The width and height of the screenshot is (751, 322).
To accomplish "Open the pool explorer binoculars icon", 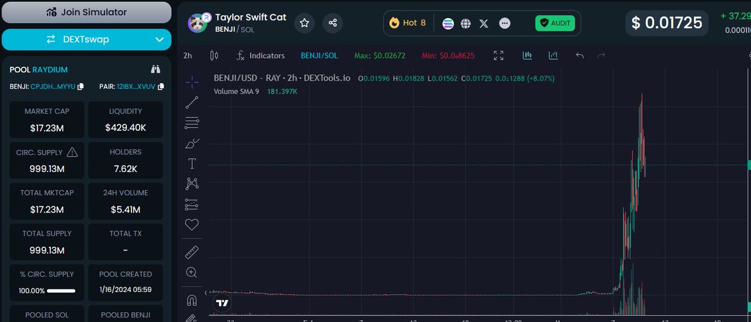I will click(156, 69).
